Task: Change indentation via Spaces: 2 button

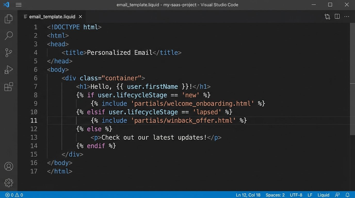Action: 275,195
